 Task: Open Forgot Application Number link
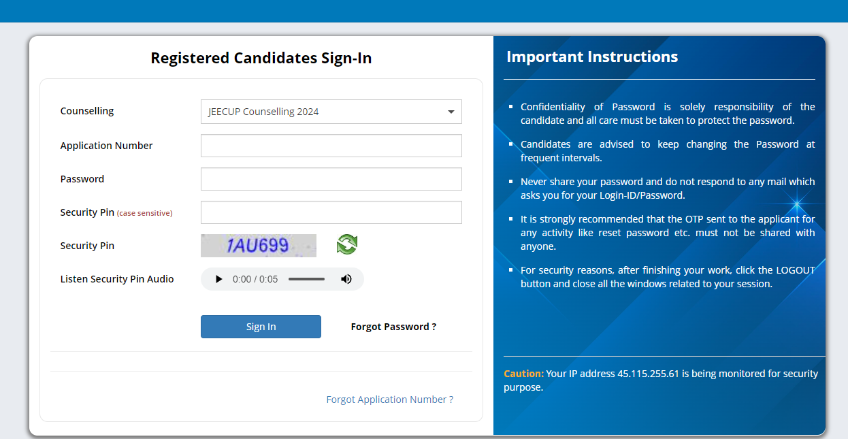390,400
